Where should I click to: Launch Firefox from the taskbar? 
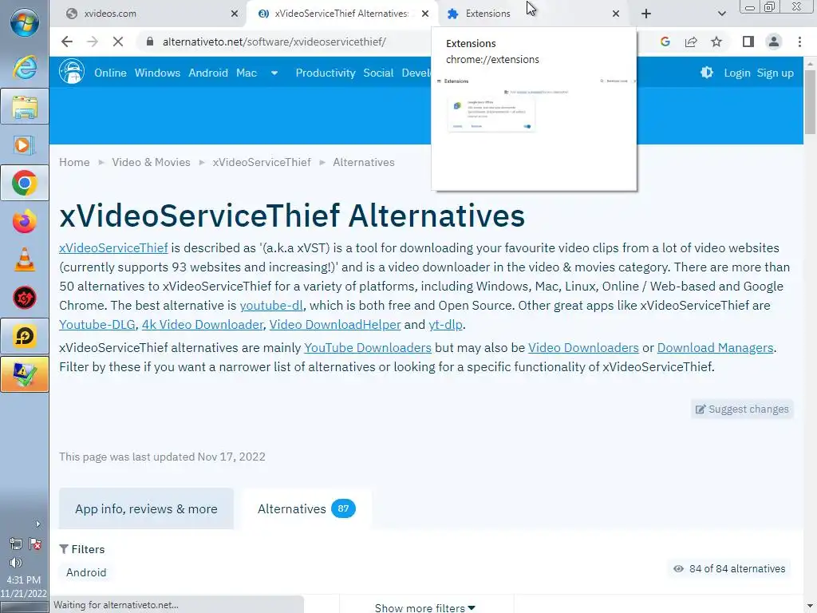[x=25, y=222]
